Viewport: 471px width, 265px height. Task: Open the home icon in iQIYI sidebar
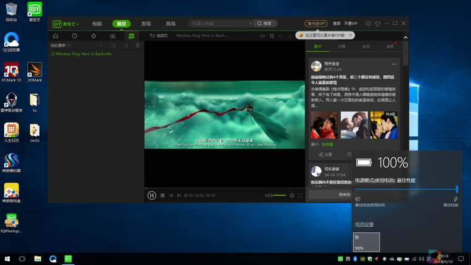click(56, 36)
